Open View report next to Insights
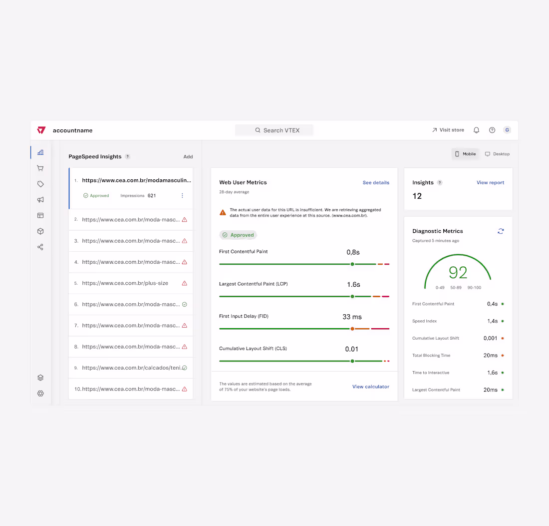The height and width of the screenshot is (526, 549). [x=490, y=182]
